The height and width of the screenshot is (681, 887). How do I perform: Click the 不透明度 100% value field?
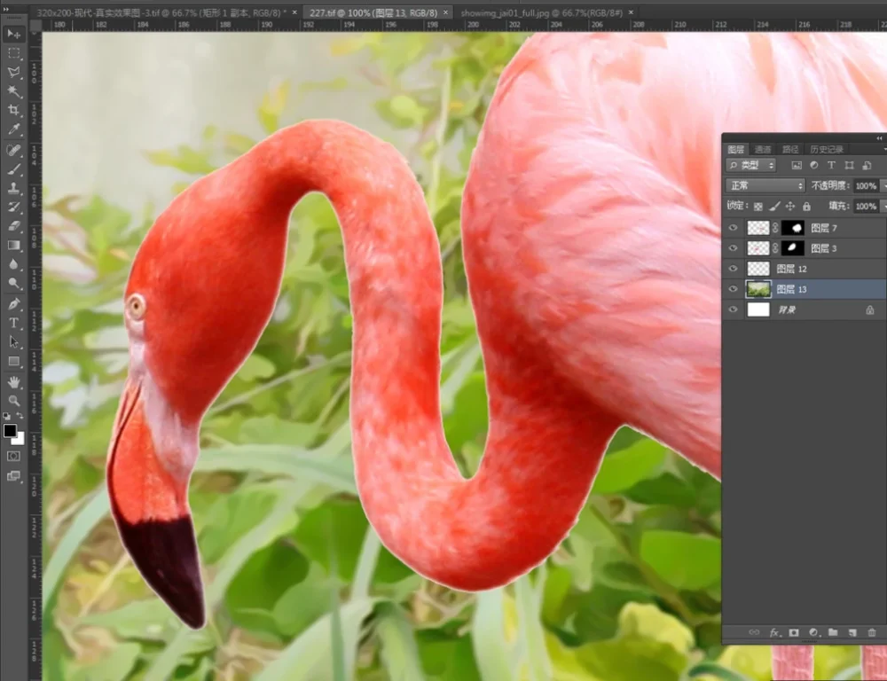click(866, 186)
